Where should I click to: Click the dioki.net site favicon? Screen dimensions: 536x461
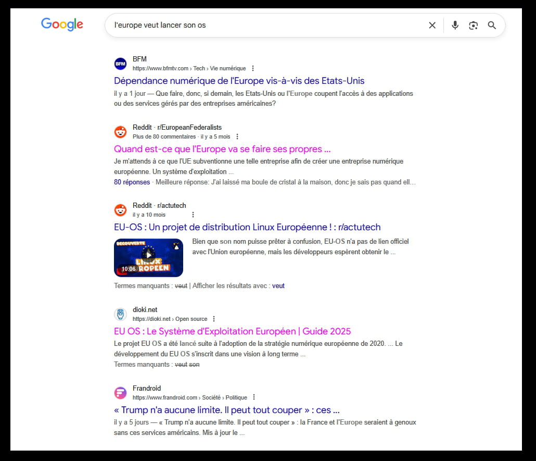tap(120, 314)
